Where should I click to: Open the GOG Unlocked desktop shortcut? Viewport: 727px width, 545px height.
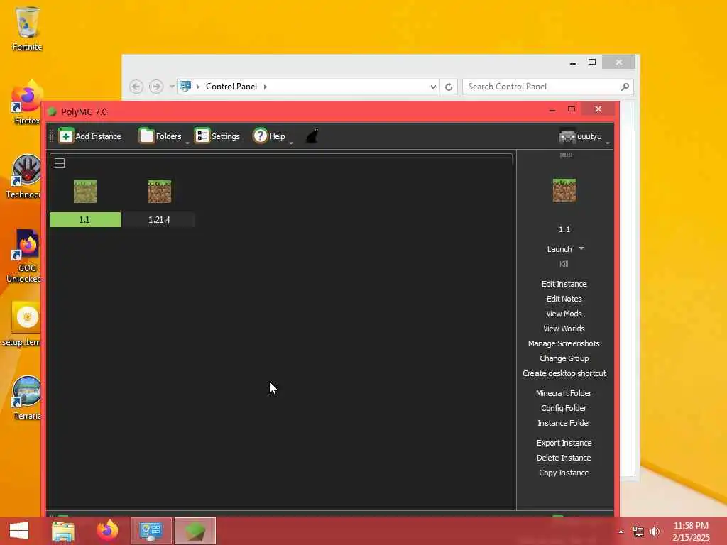tap(24, 255)
